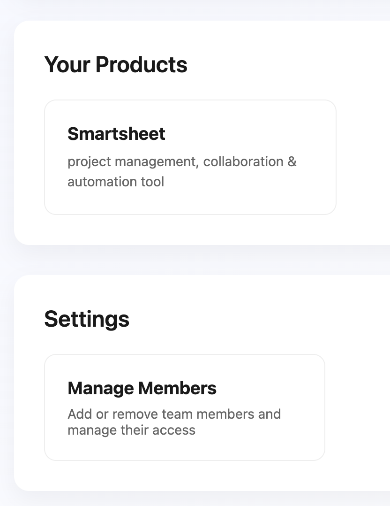Click the Smartsheet description starting "project management"
Viewport: 390px width, 506px height.
point(181,162)
